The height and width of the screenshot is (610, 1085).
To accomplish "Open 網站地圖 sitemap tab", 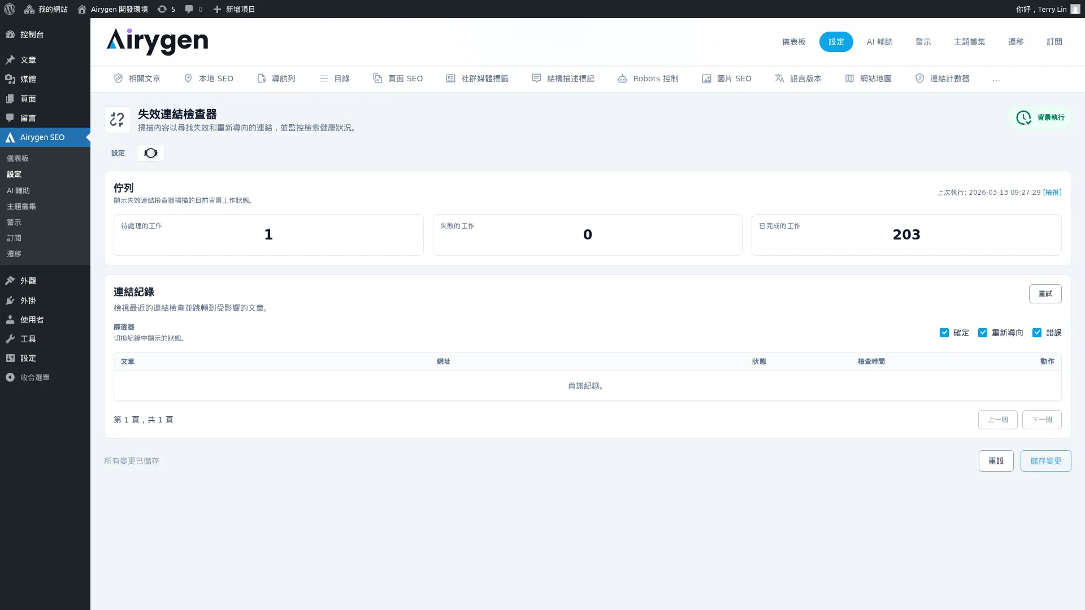I will tap(869, 79).
